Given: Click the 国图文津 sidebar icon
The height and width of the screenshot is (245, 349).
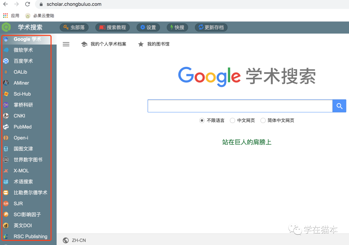Looking at the screenshot, I should 6,149.
